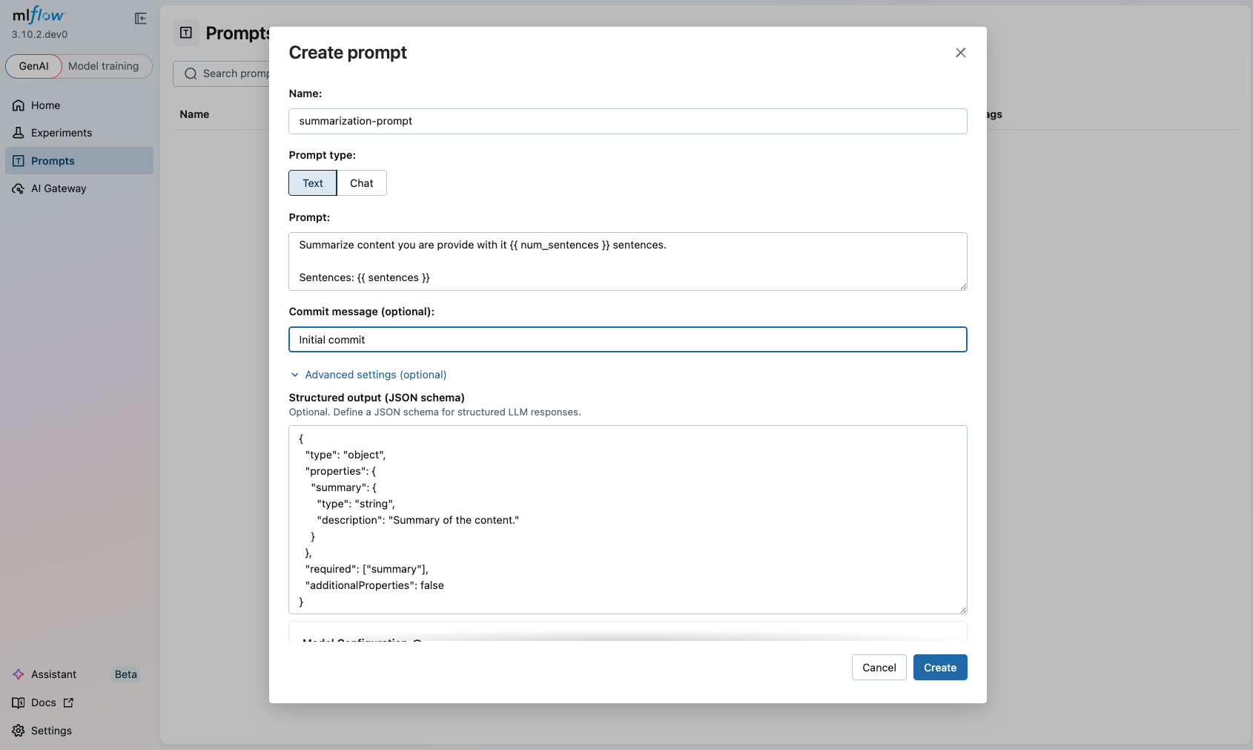Open Settings with the gear icon
The image size is (1253, 750).
click(x=18, y=731)
